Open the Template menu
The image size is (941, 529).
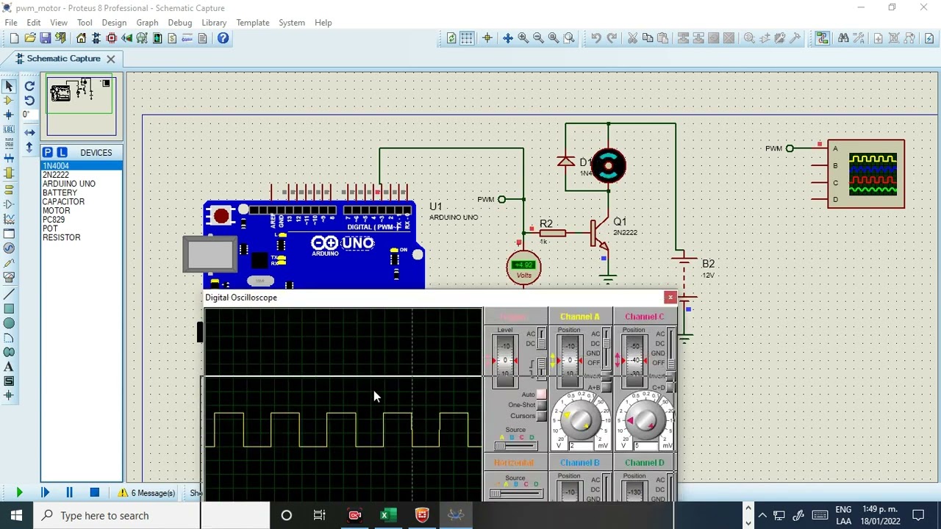pos(252,23)
